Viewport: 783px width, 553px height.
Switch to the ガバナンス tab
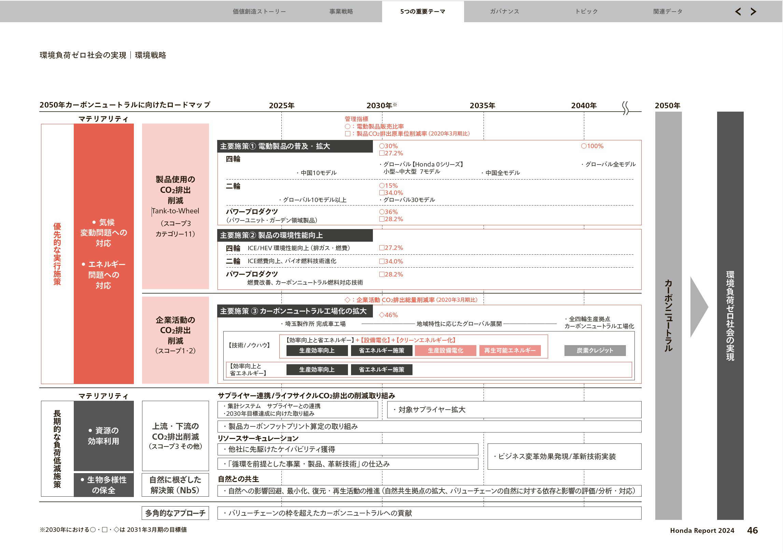tap(504, 12)
